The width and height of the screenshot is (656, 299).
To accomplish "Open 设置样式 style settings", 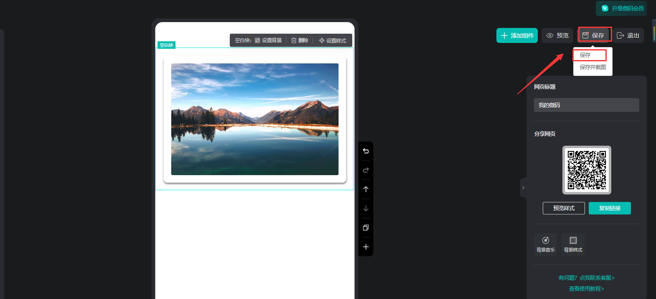I will point(333,40).
